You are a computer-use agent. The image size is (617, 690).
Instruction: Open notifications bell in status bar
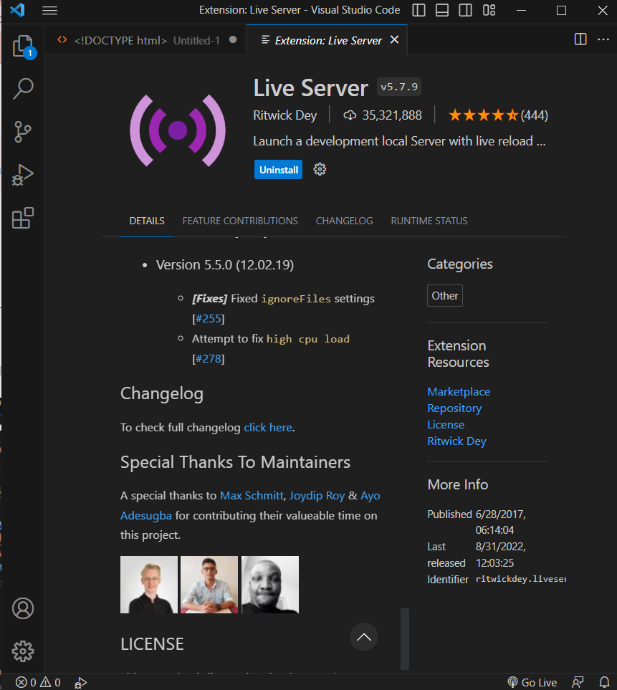coord(604,683)
